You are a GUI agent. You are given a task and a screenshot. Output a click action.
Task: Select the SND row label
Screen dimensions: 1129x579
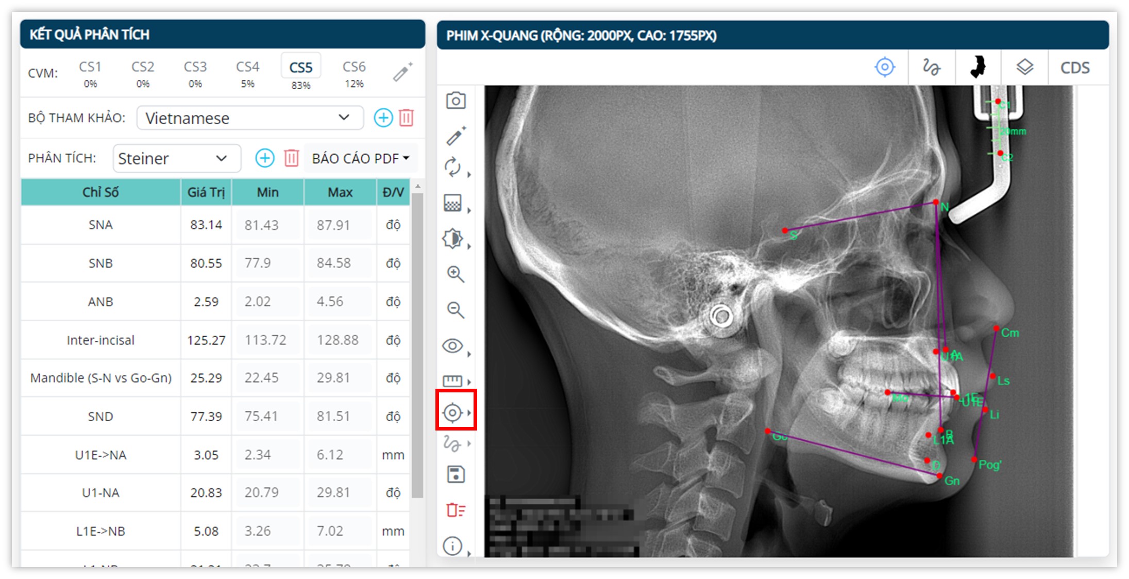(x=100, y=416)
